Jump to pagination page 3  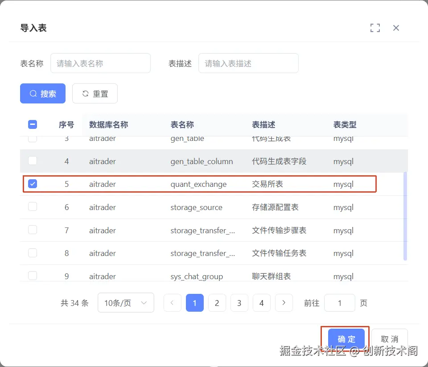[239, 303]
